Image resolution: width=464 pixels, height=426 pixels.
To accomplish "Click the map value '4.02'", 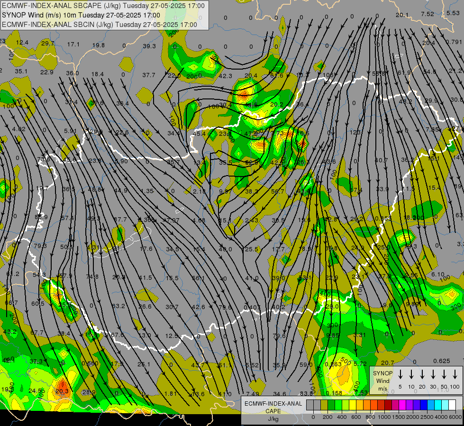I will [18, 129].
